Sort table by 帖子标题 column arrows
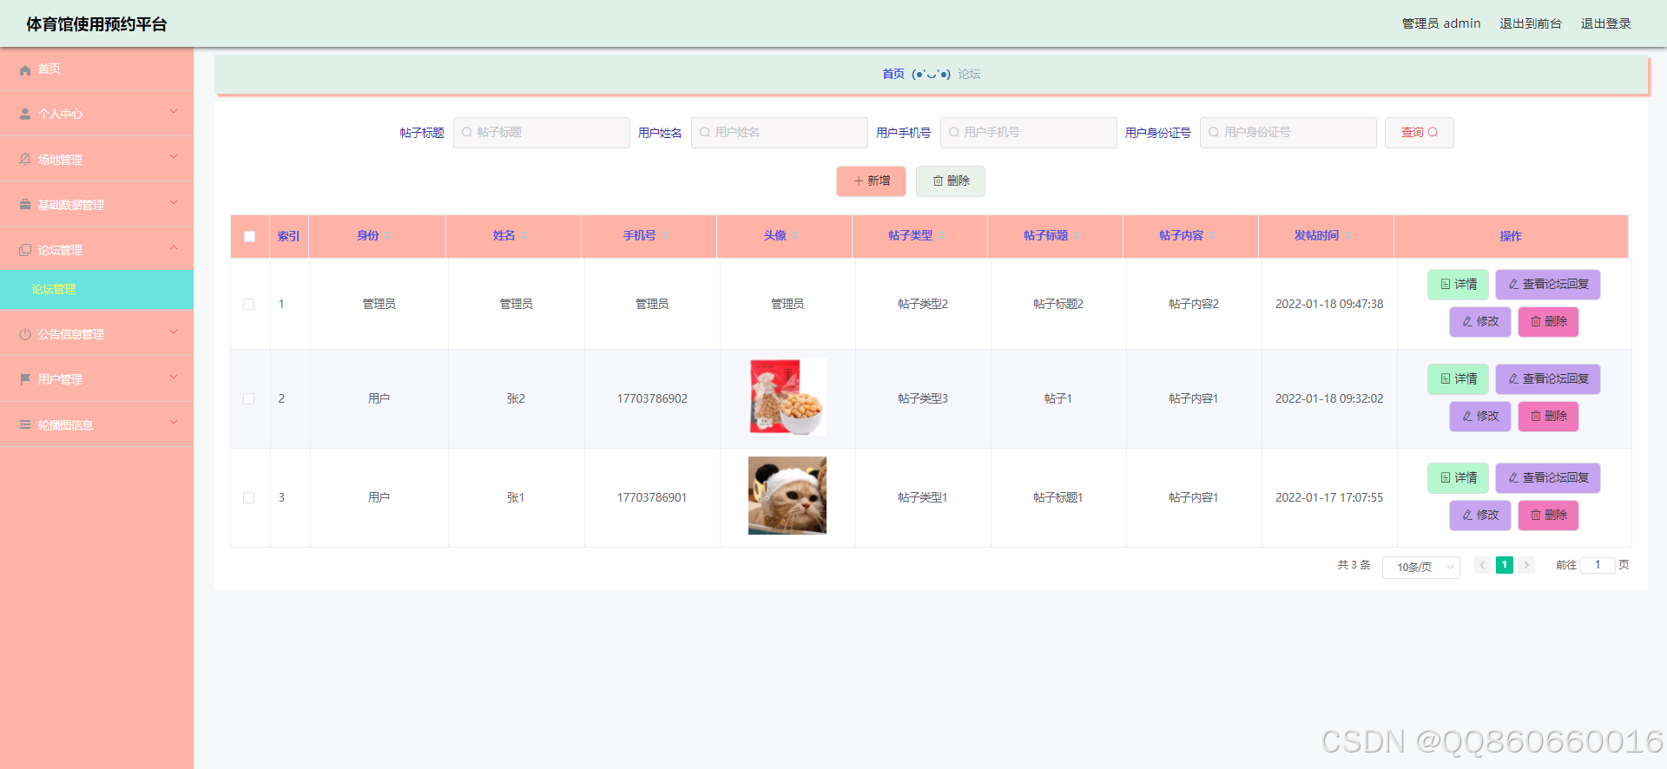Screen dimensions: 1667x769 [x=1077, y=236]
